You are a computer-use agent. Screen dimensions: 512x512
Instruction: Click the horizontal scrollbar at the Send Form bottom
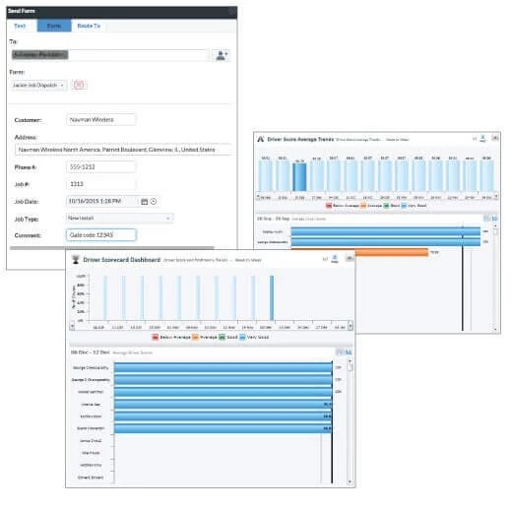[x=112, y=248]
